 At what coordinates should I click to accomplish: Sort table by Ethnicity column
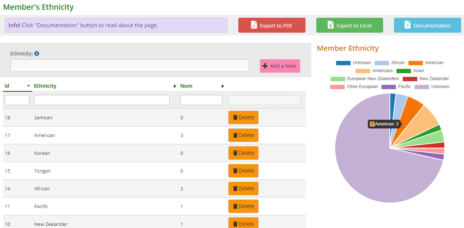pyautogui.click(x=105, y=86)
